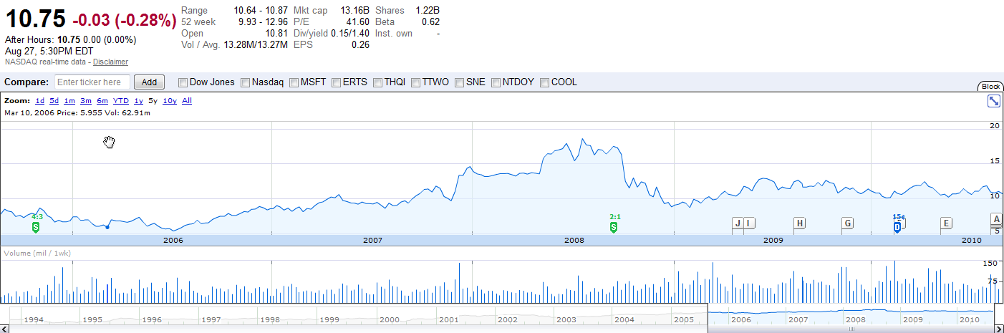Viewport: 1004px width, 333px height.
Task: Open the 4:3 stock split marker
Action: pyautogui.click(x=36, y=227)
